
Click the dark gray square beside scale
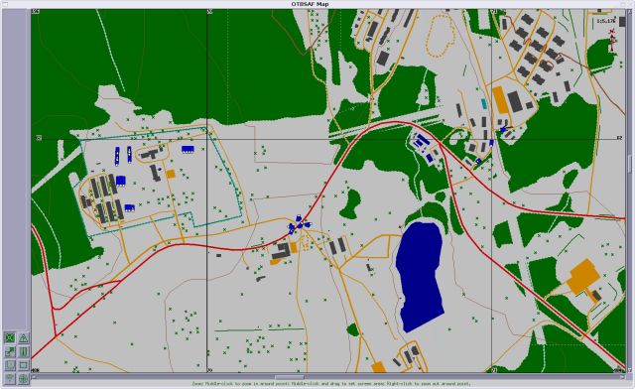pyautogui.click(x=622, y=22)
